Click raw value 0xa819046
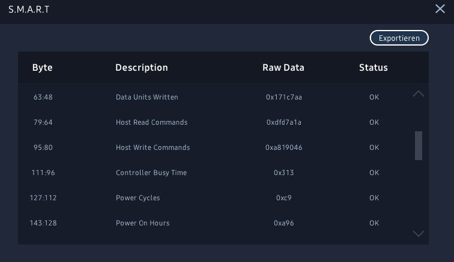Viewport: 454px width, 262px height. tap(283, 147)
